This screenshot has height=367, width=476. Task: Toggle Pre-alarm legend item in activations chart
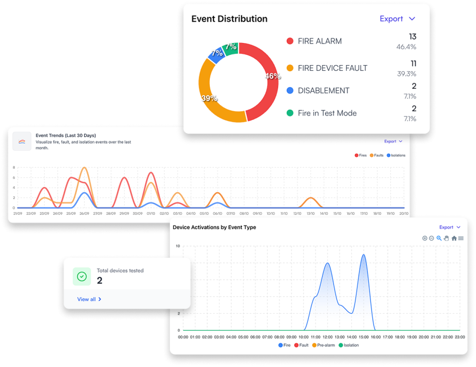323,345
